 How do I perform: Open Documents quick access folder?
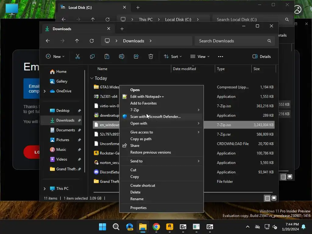(x=66, y=130)
